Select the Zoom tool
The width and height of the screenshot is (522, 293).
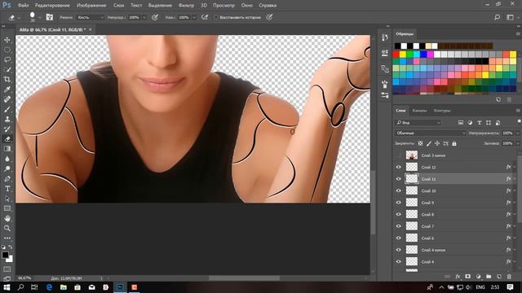pyautogui.click(x=7, y=228)
